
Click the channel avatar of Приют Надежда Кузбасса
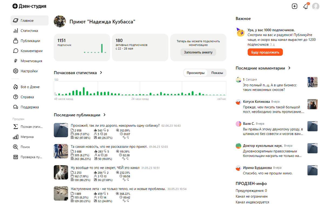pos(60,21)
